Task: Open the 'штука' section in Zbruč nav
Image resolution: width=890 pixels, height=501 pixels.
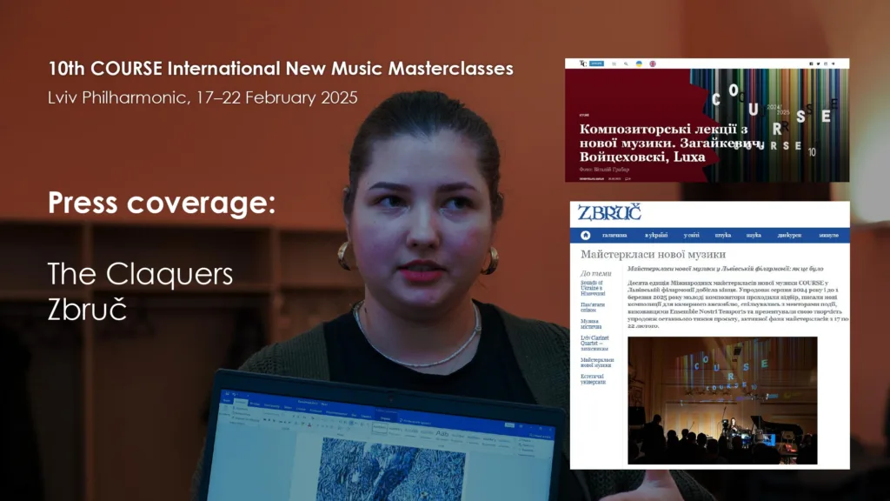Action: pos(723,235)
